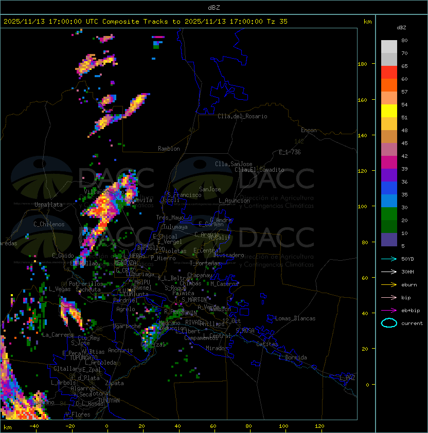
Task: Click the 'L_Dormida' map label
Action: (x=293, y=357)
